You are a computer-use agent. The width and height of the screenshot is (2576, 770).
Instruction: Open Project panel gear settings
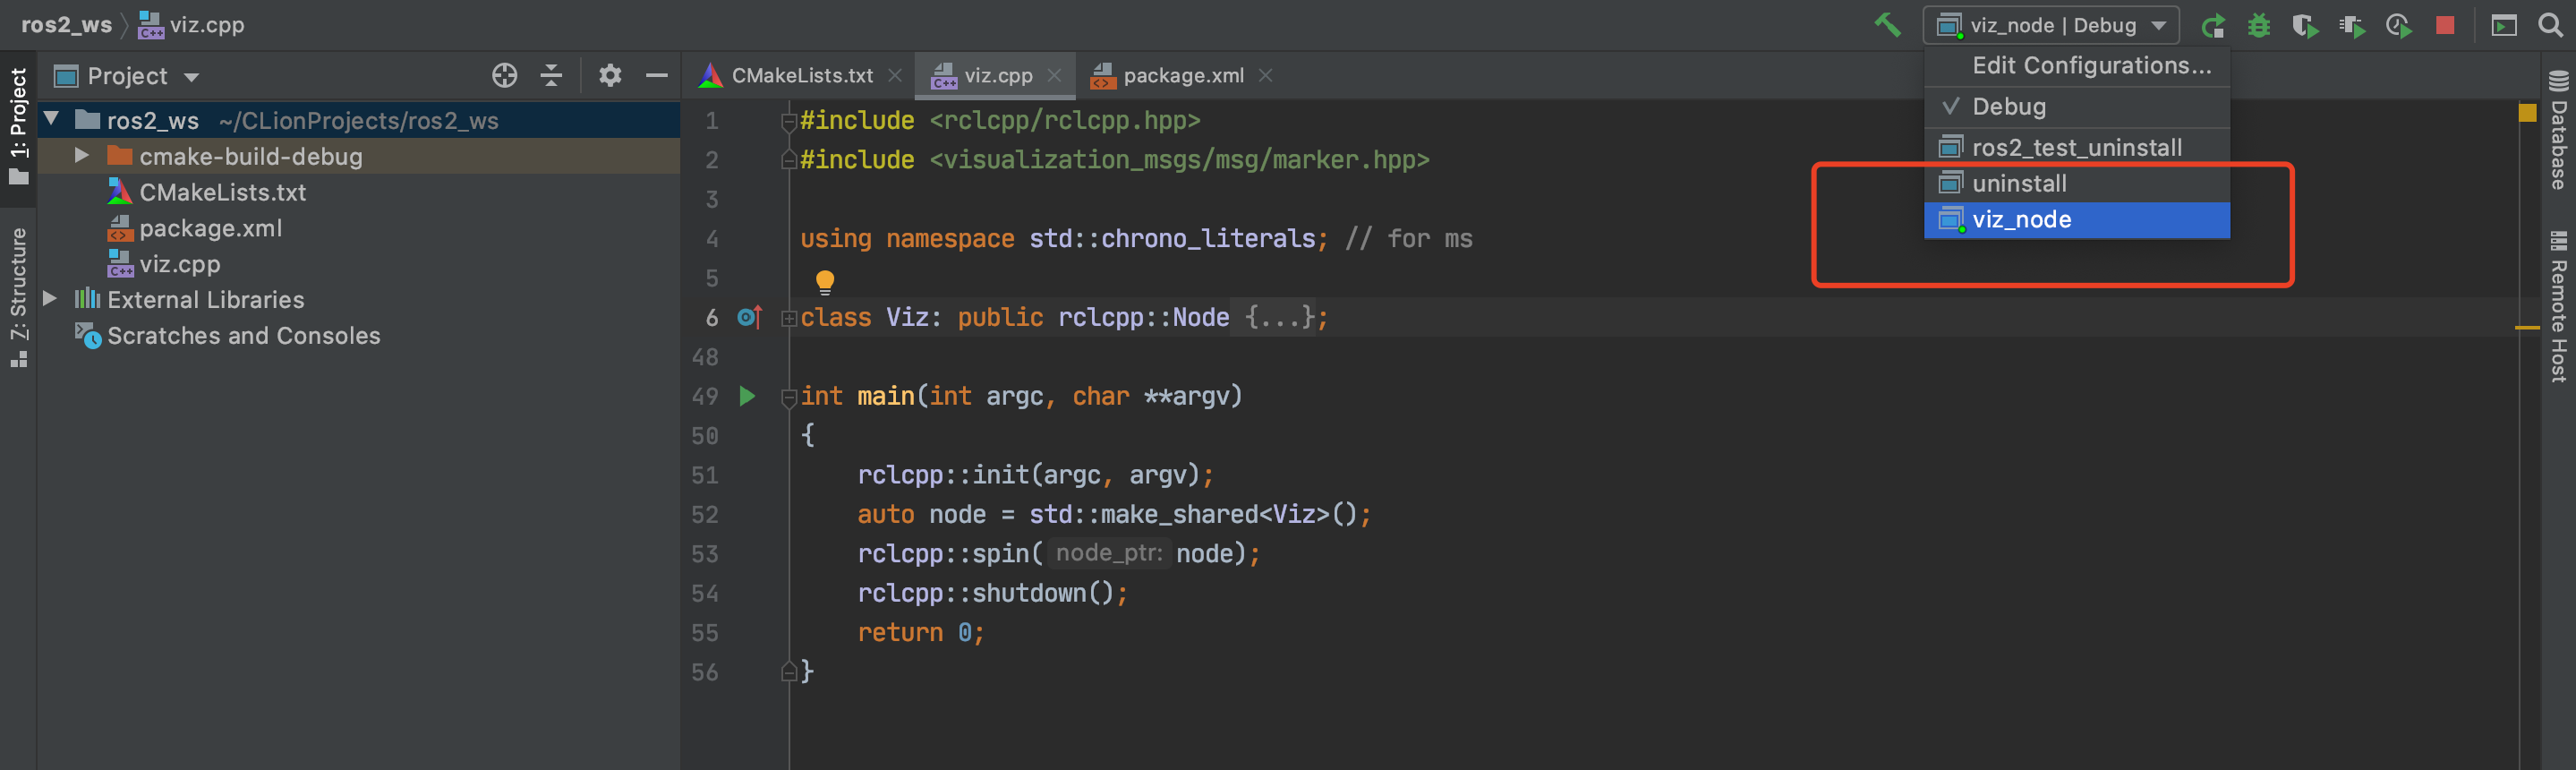coord(610,76)
